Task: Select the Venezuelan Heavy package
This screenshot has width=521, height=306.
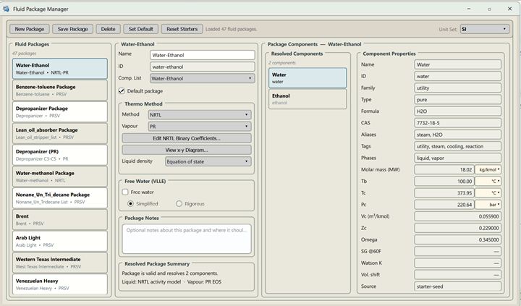Action: pos(60,284)
